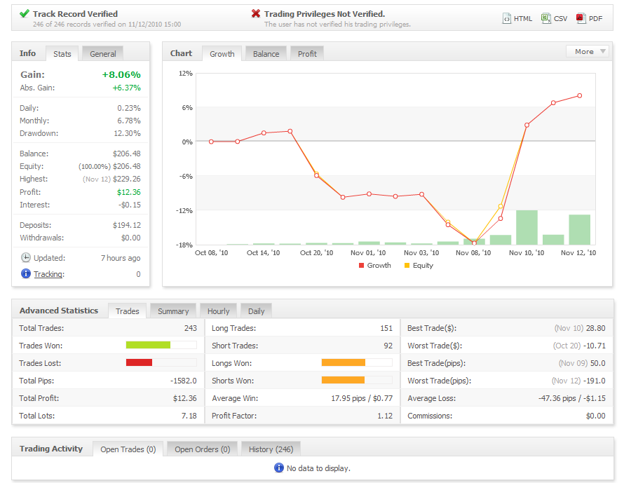Show the History (246) tab
The image size is (624, 483).
pos(271,449)
